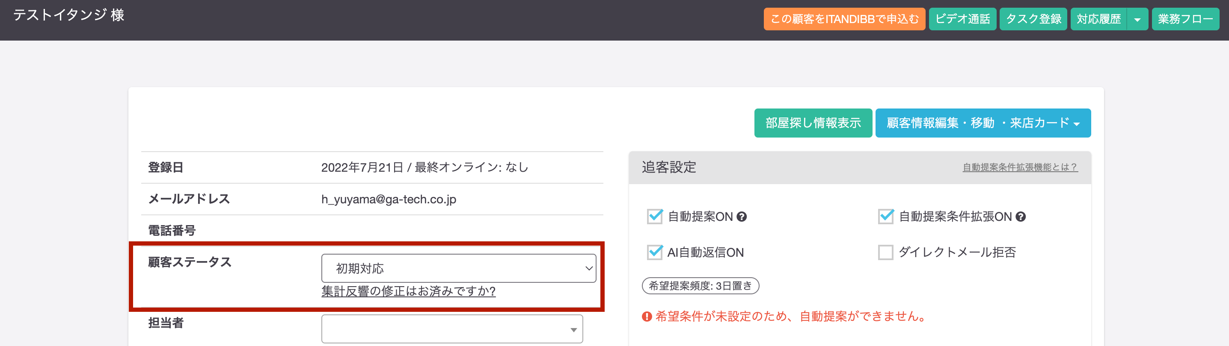Click the help icon beside 自動提案ON
Viewport: 1229px width, 346px height.
click(x=742, y=217)
